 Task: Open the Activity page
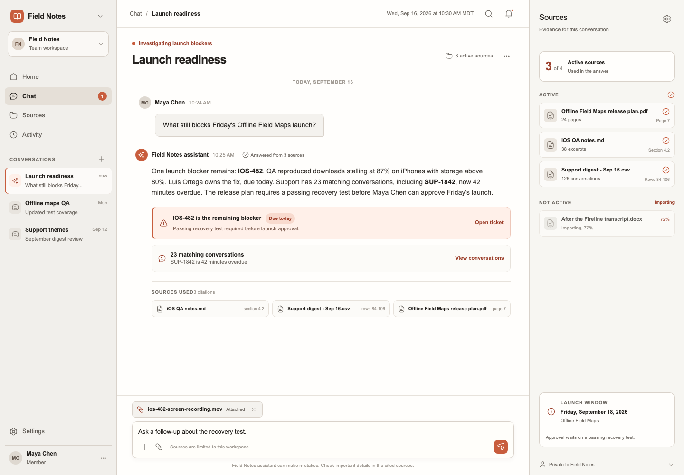coord(58,135)
